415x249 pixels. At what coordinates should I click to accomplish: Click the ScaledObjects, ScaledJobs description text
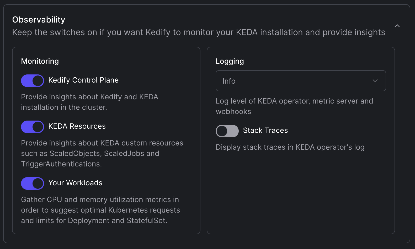102,153
